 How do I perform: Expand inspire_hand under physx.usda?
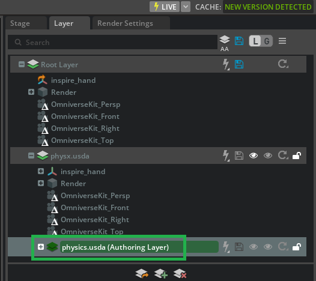(x=41, y=171)
